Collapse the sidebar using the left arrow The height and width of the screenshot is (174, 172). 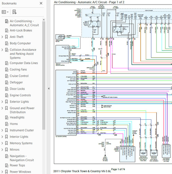pyautogui.click(x=49, y=88)
